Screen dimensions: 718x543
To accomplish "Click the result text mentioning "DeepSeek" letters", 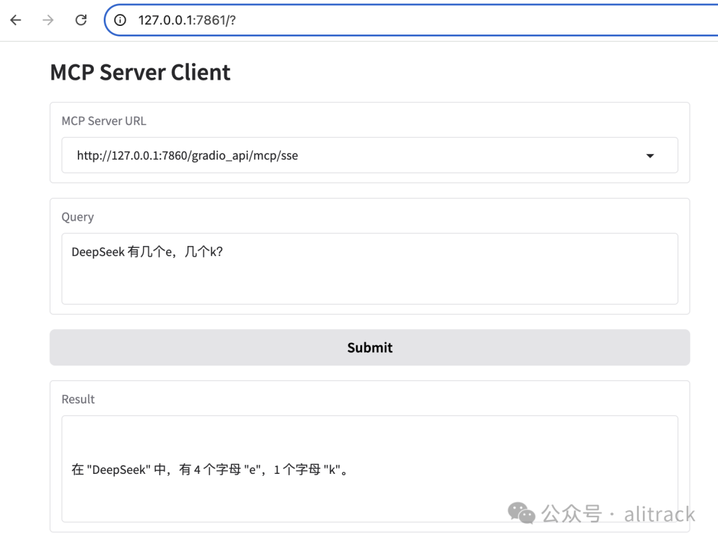I will pyautogui.click(x=210, y=470).
